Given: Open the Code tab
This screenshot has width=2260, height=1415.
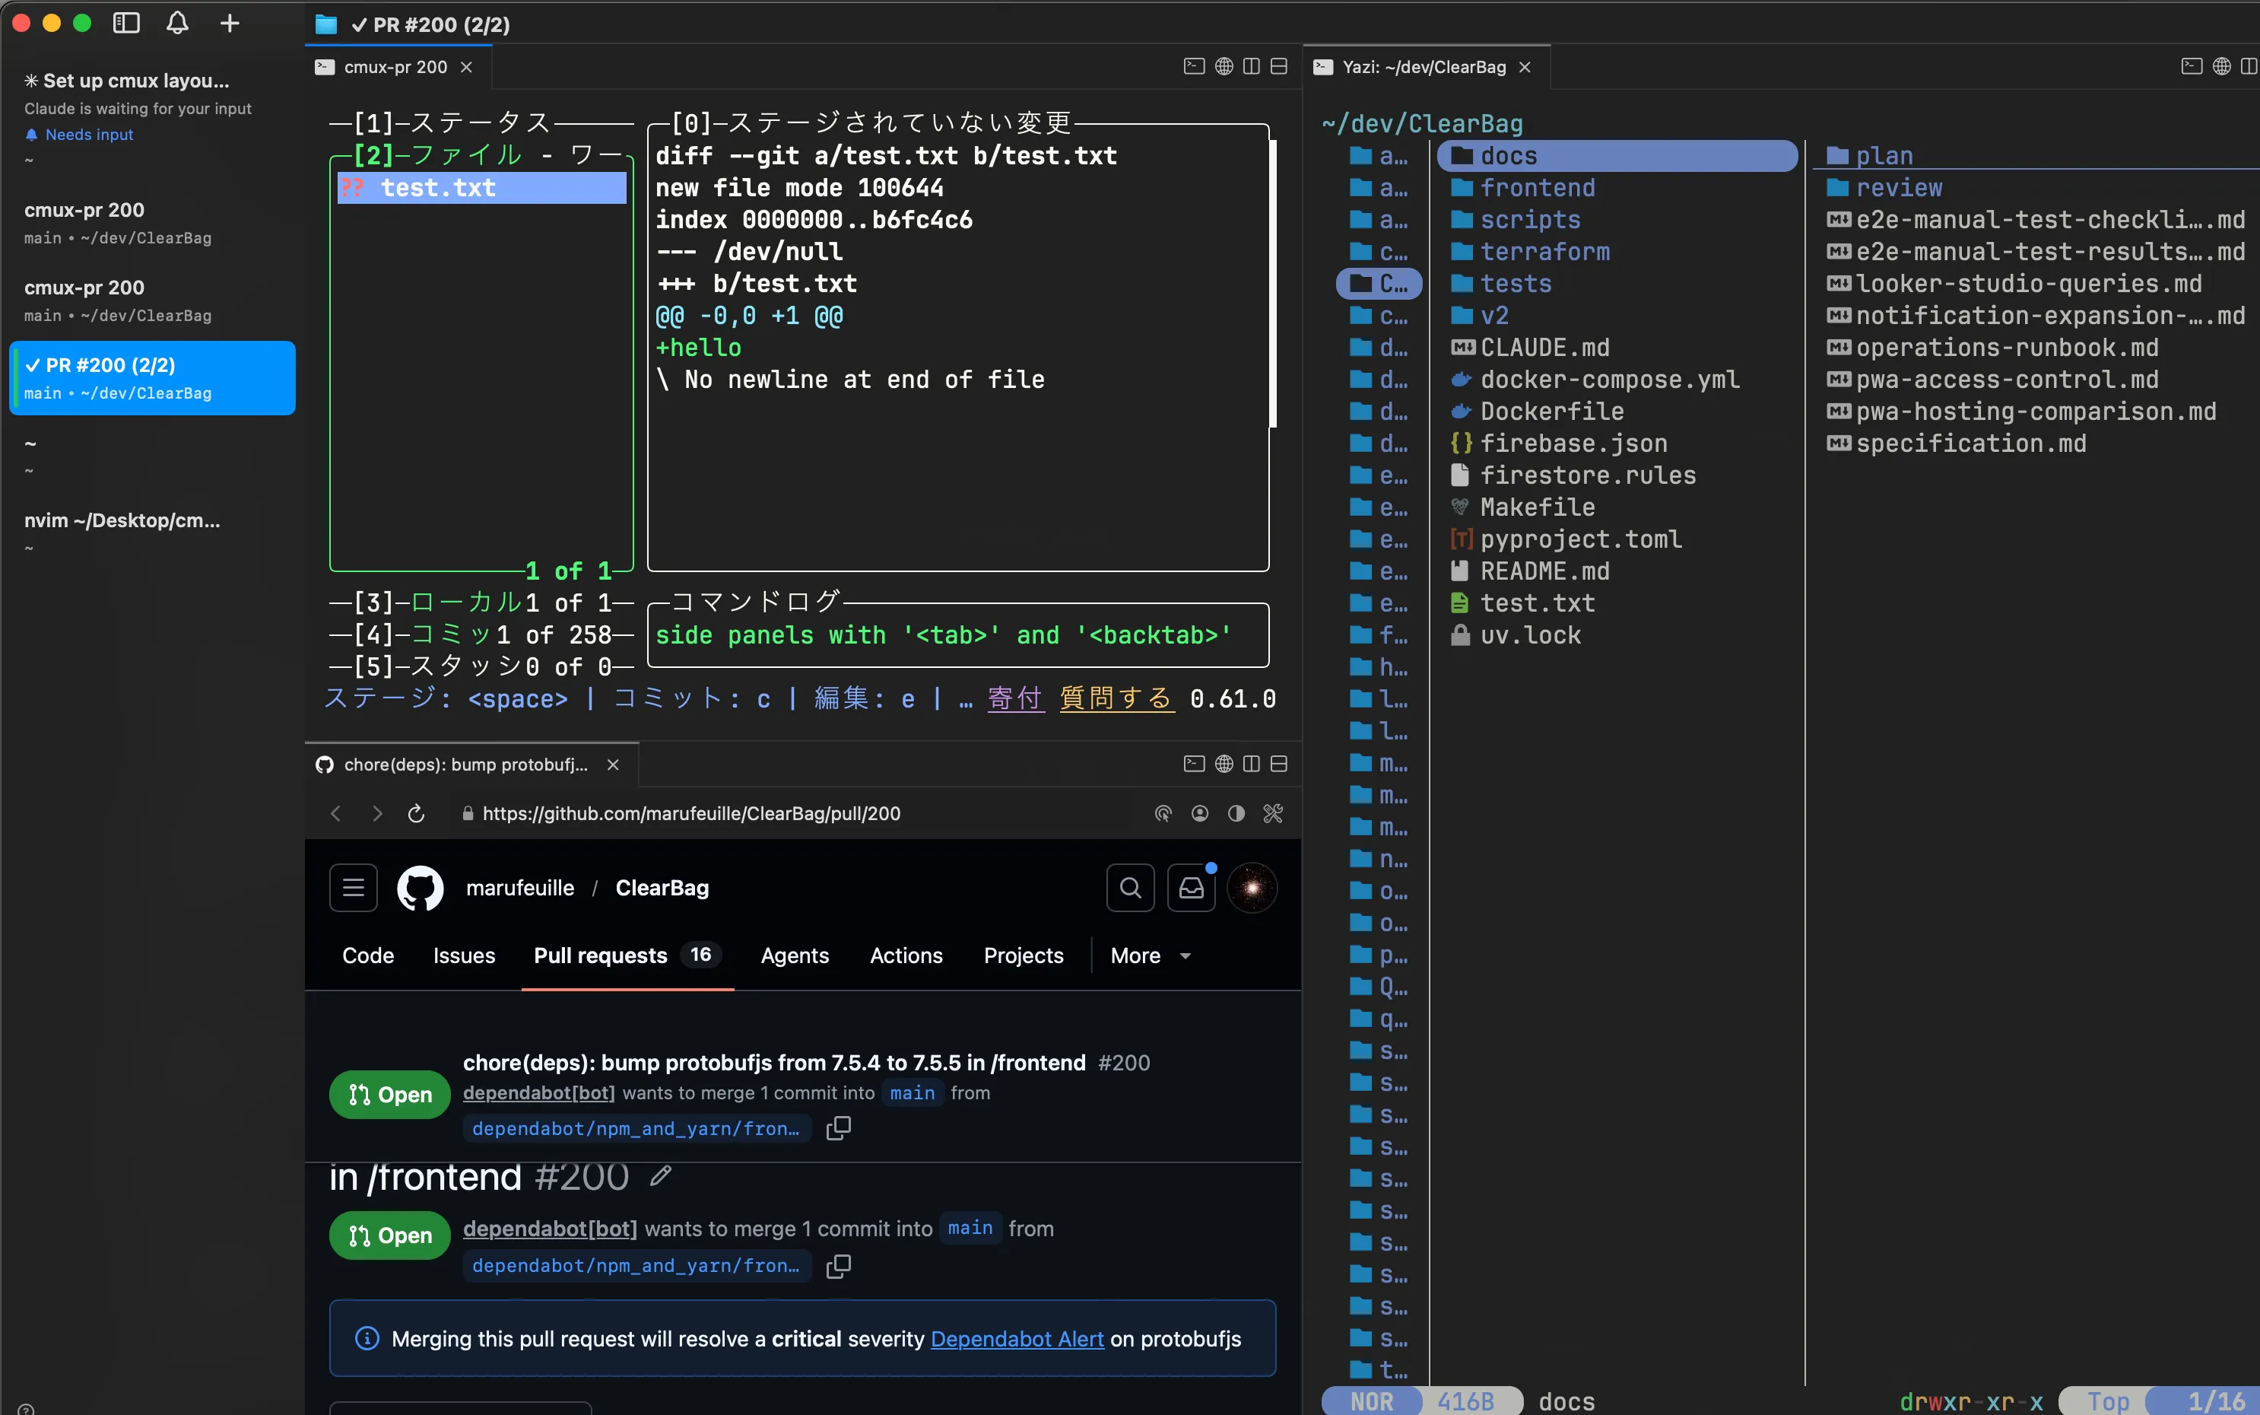Looking at the screenshot, I should tap(367, 956).
